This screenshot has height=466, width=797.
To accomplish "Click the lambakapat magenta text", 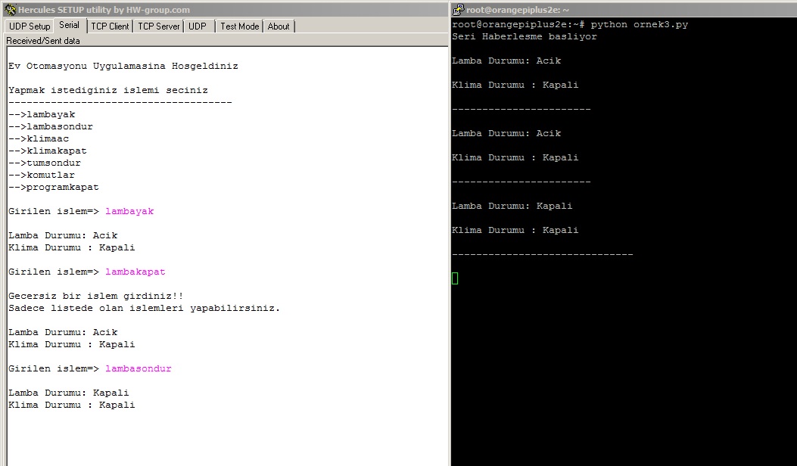I will tap(135, 271).
